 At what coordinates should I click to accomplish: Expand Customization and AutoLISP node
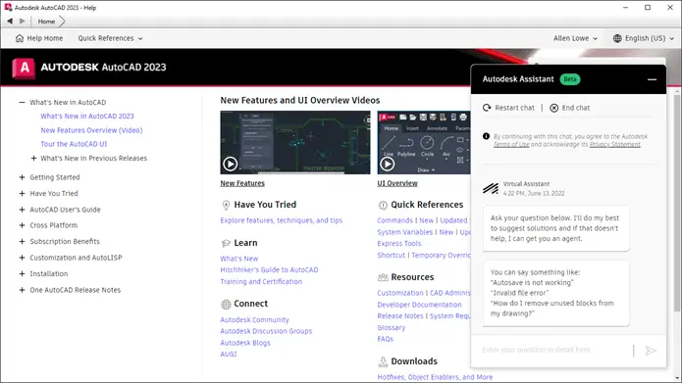click(x=22, y=258)
